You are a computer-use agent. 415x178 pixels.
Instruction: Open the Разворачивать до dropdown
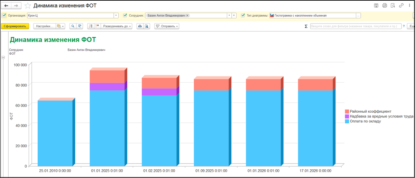pos(117,26)
